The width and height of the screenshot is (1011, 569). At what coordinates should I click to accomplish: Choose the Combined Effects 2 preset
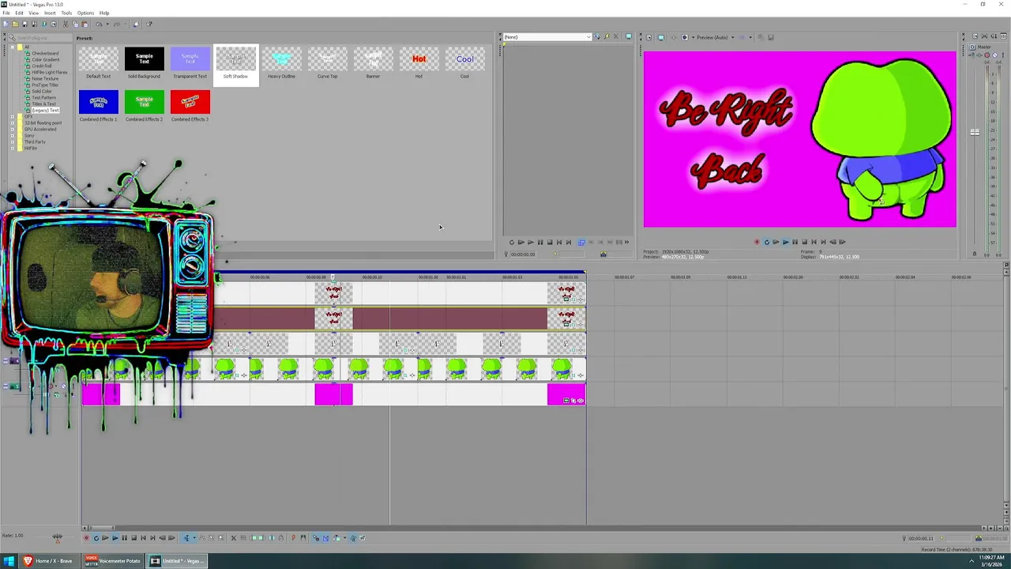click(144, 106)
